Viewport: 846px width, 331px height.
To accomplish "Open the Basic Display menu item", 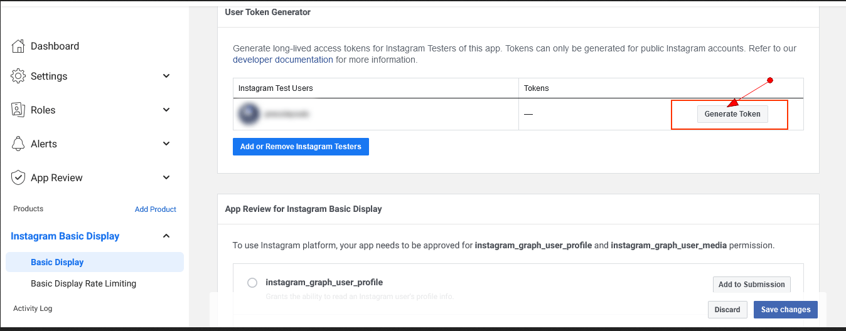I will [x=57, y=262].
